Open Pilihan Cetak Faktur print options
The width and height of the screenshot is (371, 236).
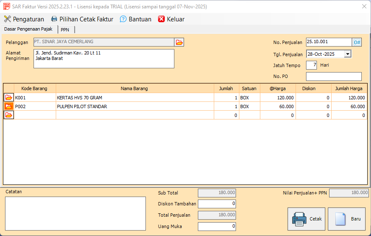click(82, 19)
